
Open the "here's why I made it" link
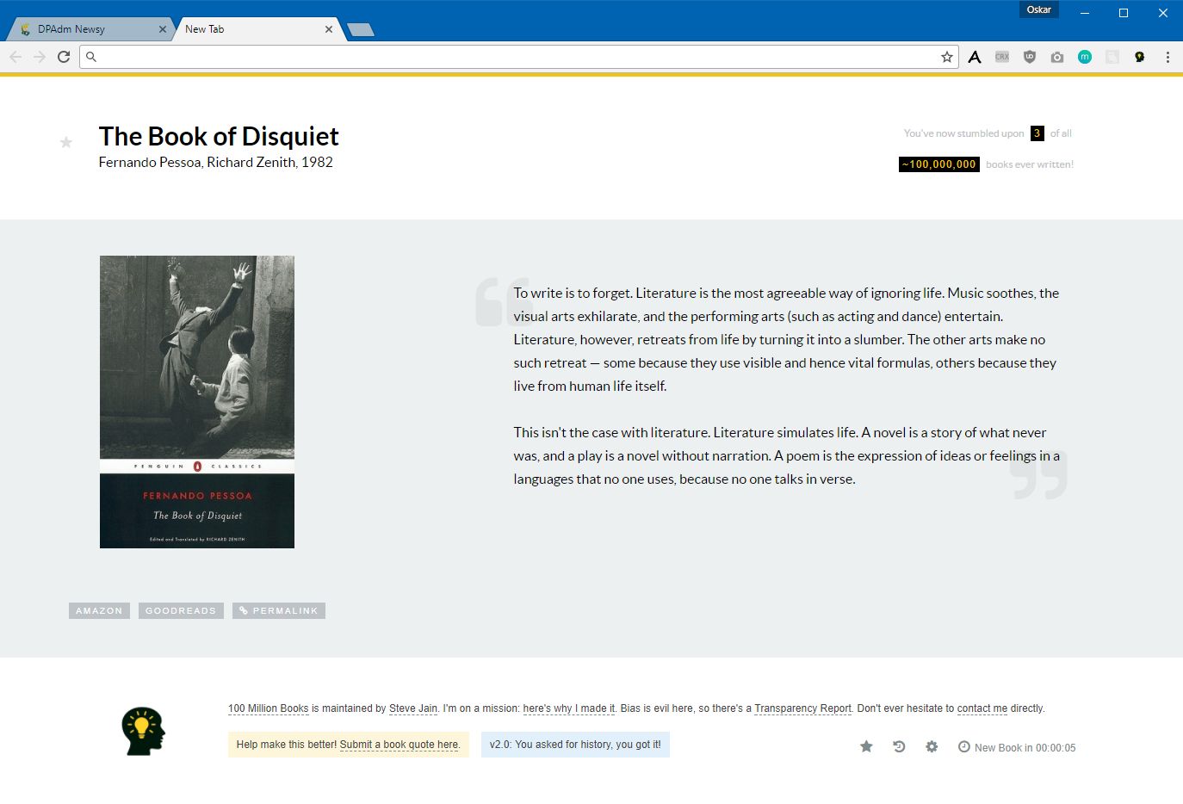569,708
